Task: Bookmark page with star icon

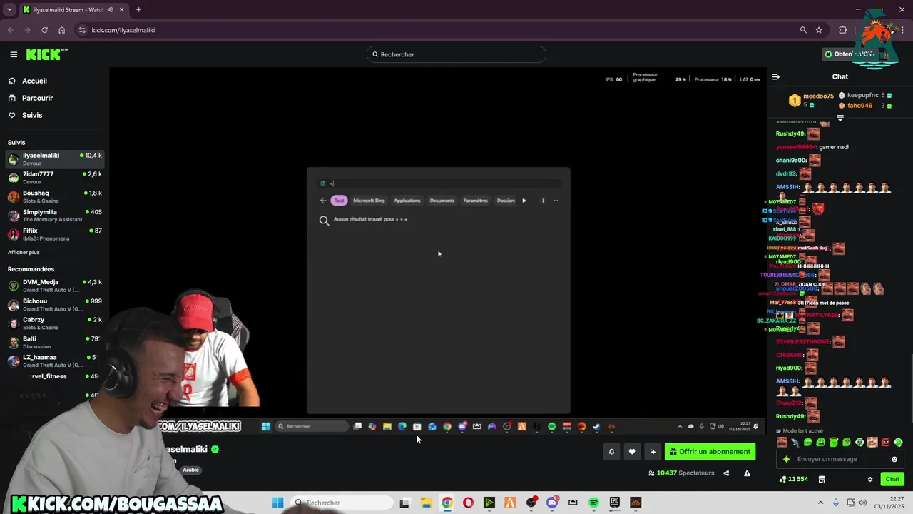Action: pos(819,30)
